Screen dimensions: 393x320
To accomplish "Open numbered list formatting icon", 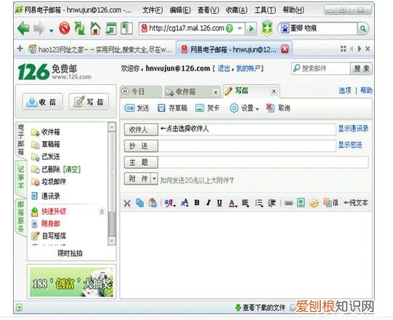I will point(259,203).
